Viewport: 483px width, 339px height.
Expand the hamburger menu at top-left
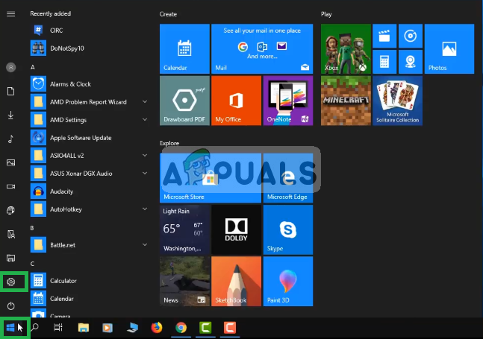(10, 14)
